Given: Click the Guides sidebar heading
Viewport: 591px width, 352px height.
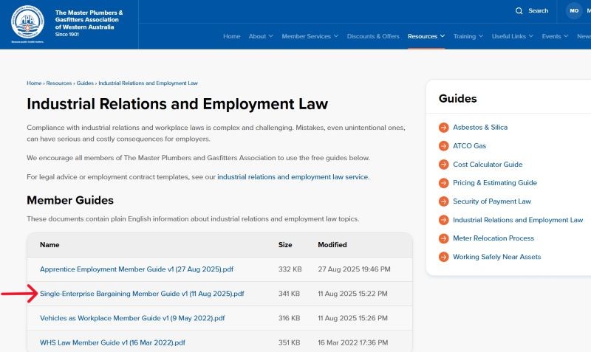Looking at the screenshot, I should tap(457, 99).
